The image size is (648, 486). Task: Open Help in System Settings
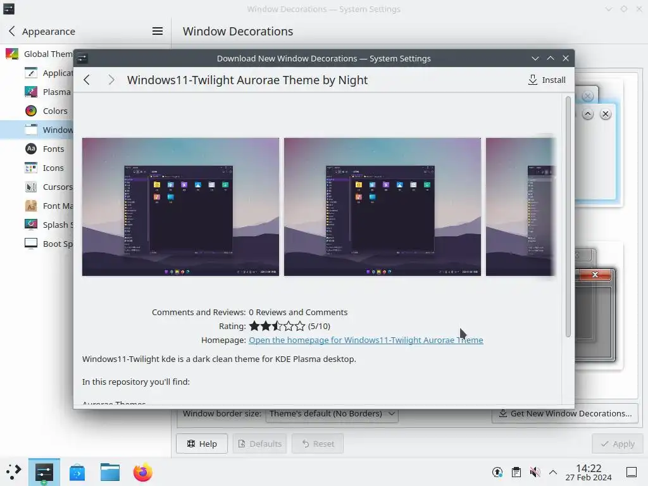pyautogui.click(x=202, y=444)
